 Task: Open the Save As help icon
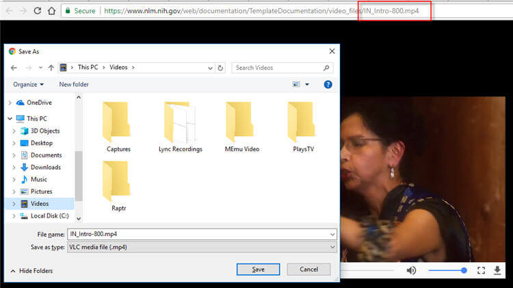328,84
